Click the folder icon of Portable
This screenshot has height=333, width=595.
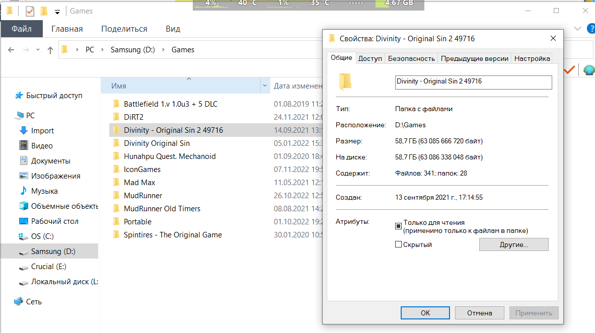[x=116, y=222]
